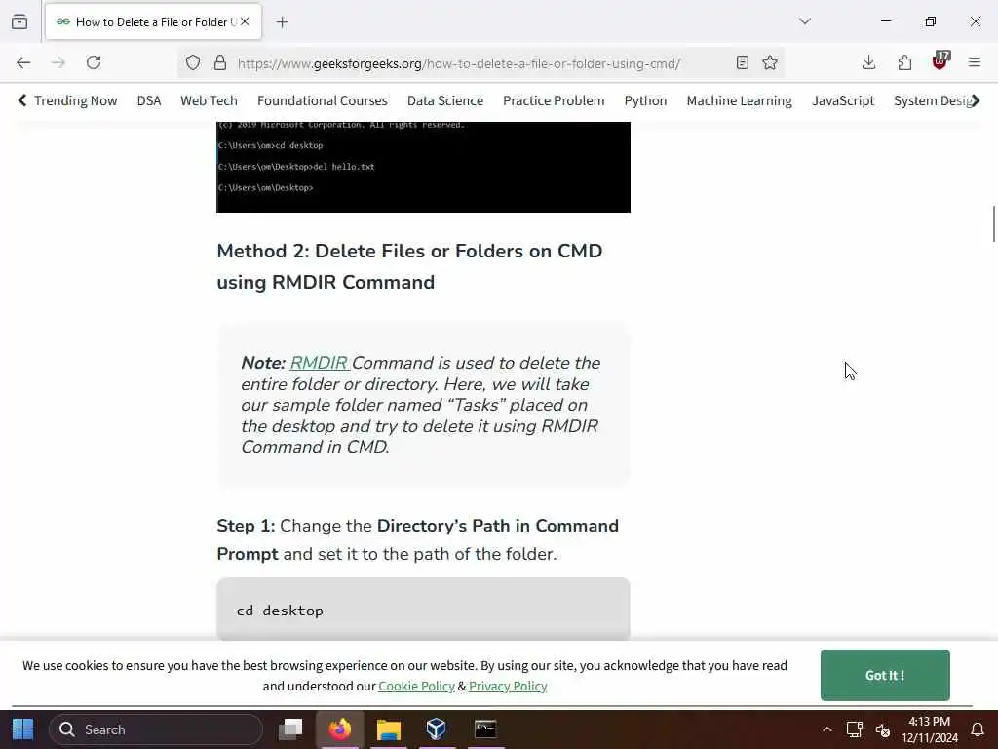The height and width of the screenshot is (749, 998).
Task: Reload the current page
Action: [94, 62]
